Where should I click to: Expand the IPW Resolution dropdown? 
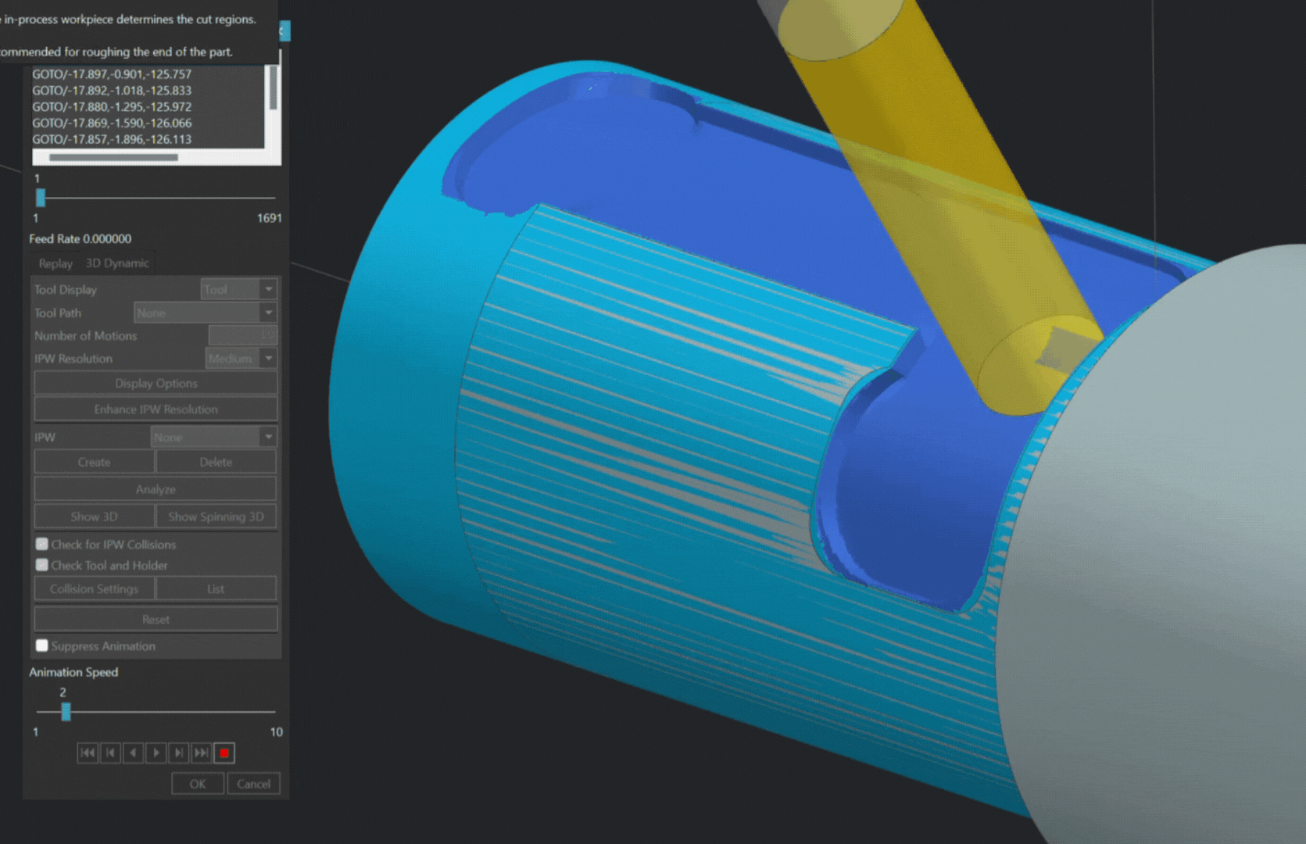(x=268, y=358)
